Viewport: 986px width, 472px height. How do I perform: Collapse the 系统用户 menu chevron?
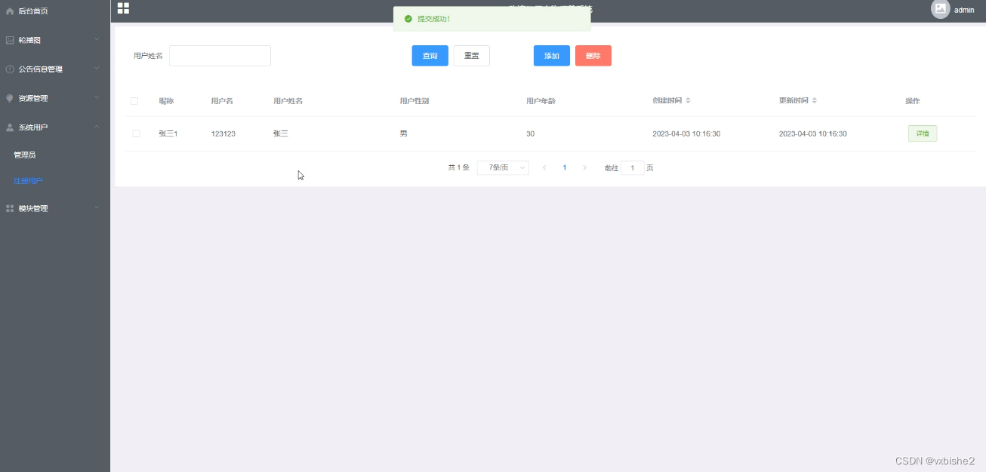[x=97, y=127]
